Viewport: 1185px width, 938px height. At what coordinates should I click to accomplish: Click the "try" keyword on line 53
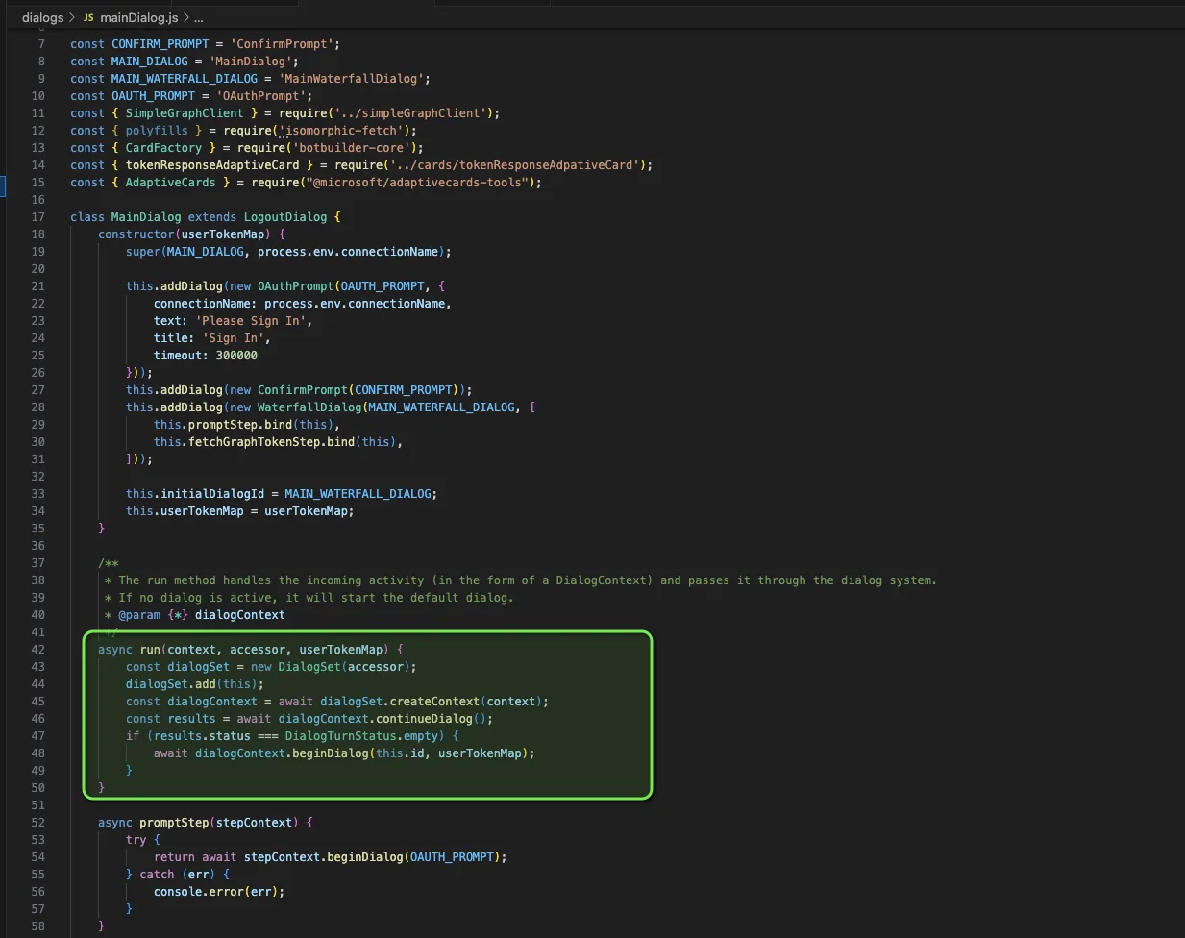[x=136, y=840]
